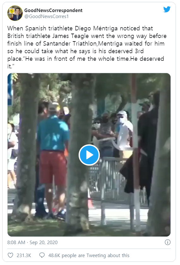Screen dimensions: 180x265
Task: Like the tweet with the heart icon
Action: 10,255
